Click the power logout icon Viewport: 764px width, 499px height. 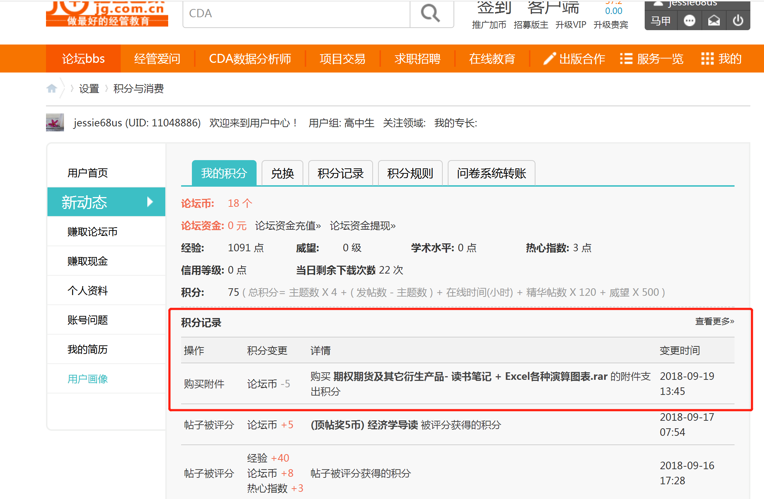(738, 21)
